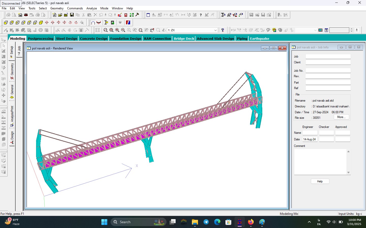366x228 pixels.
Task: Open the '1: ZX' view dropdown
Action: point(215,30)
